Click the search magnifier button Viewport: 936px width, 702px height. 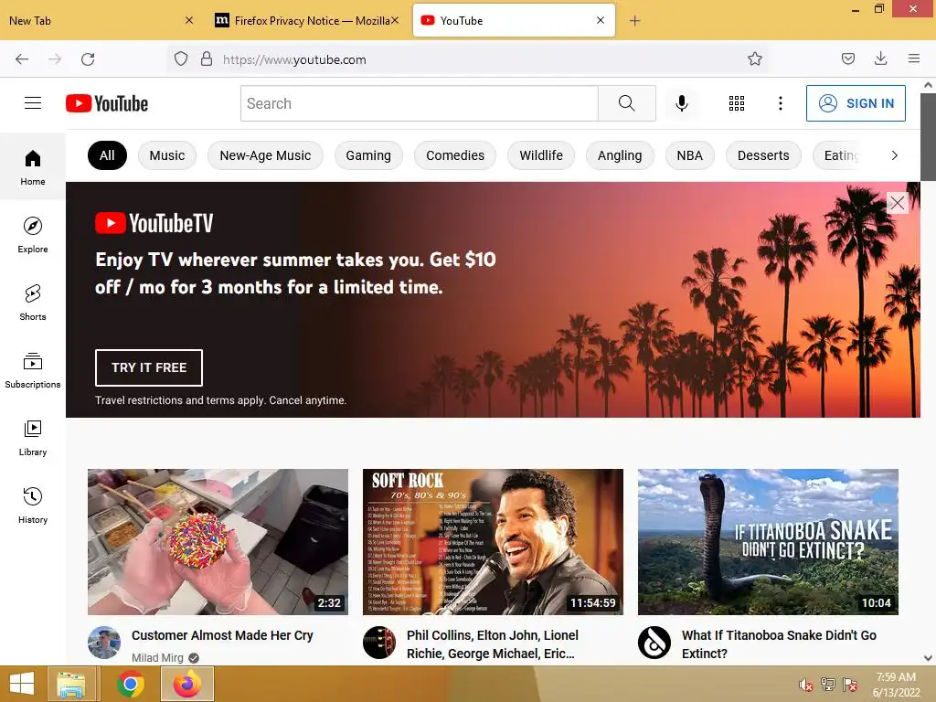pos(627,103)
